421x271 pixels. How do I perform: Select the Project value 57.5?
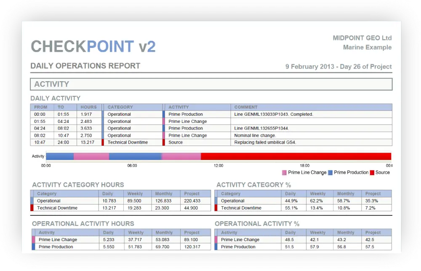coord(370,247)
